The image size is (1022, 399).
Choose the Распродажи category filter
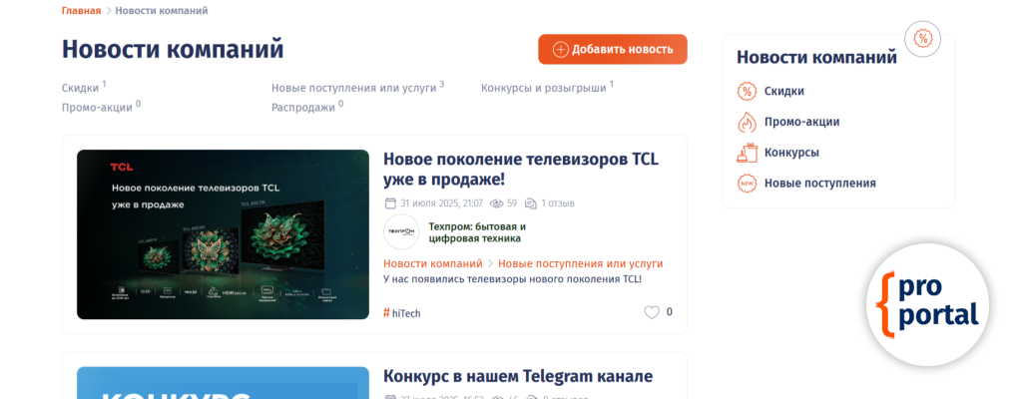point(302,107)
